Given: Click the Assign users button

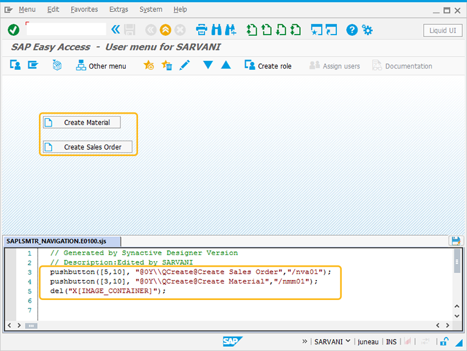Looking at the screenshot, I should pyautogui.click(x=334, y=66).
